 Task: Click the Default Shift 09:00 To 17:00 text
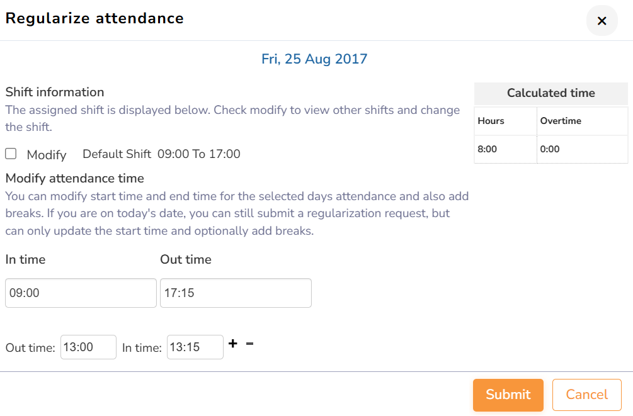[161, 154]
